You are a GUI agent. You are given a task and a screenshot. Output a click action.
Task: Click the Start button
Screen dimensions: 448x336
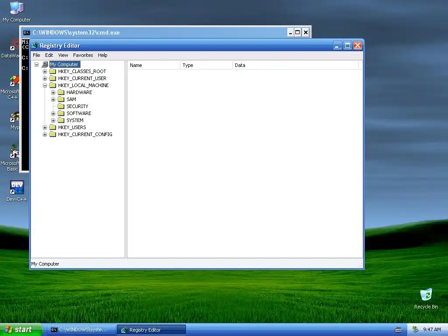point(21,330)
